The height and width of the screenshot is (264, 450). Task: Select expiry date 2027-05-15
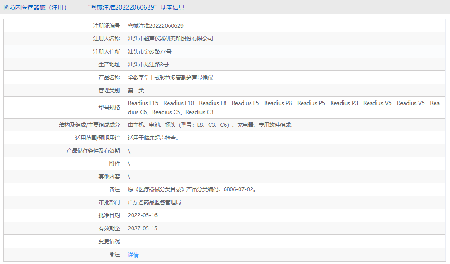tap(143, 229)
